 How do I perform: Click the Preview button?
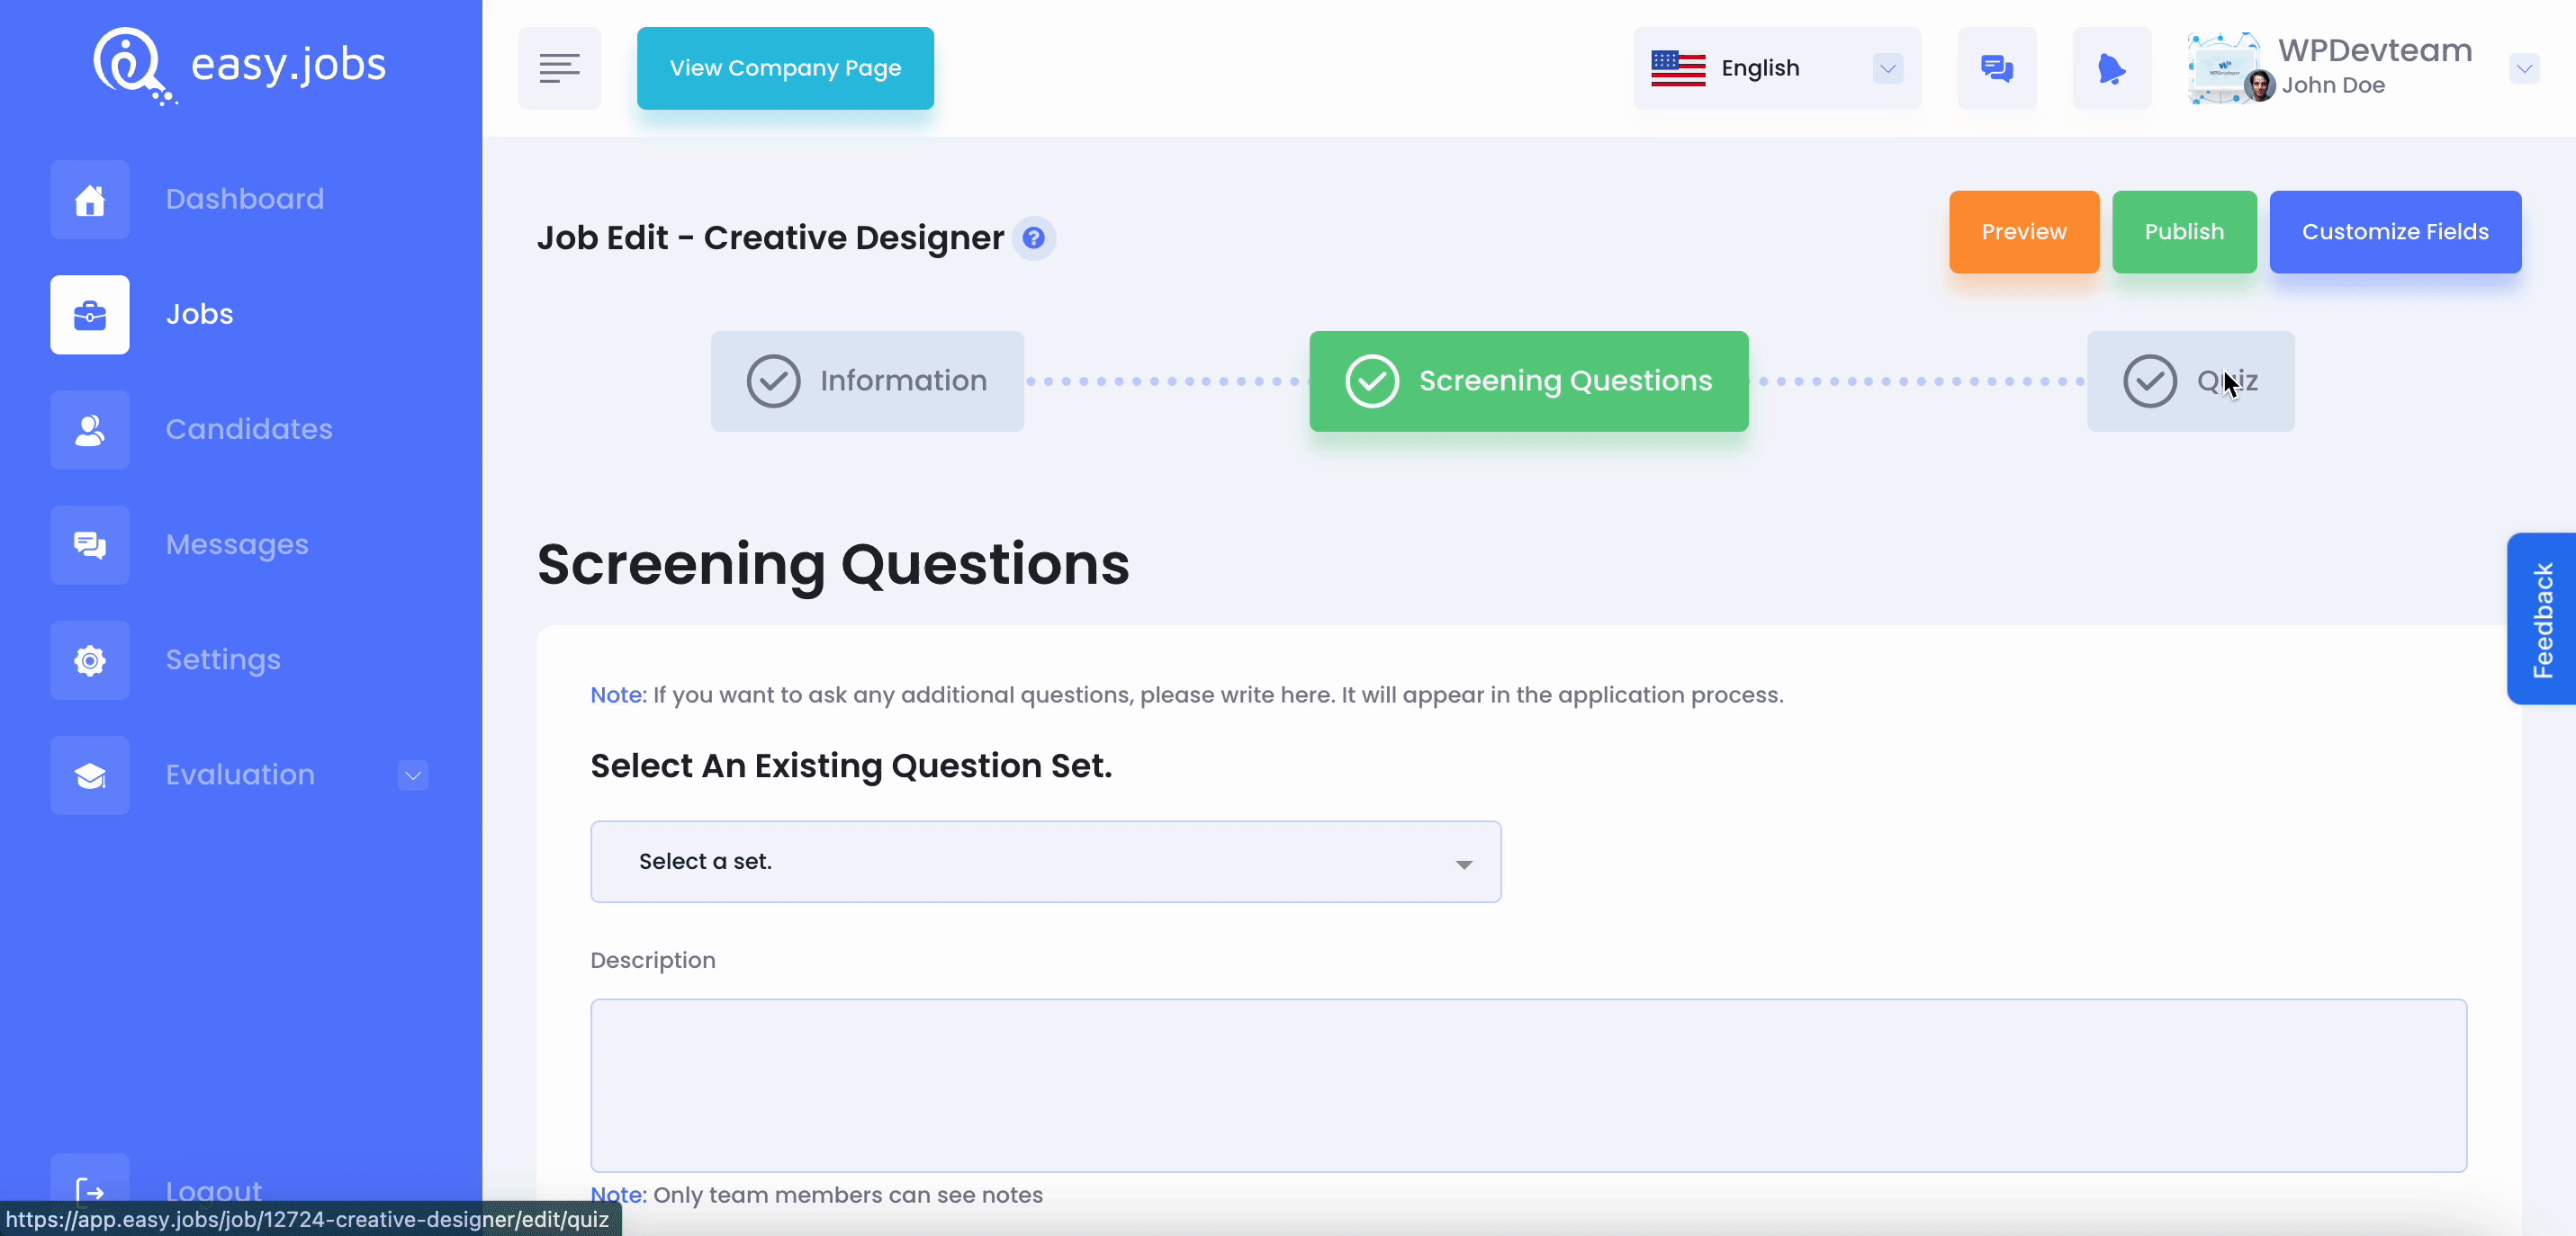(x=2026, y=231)
